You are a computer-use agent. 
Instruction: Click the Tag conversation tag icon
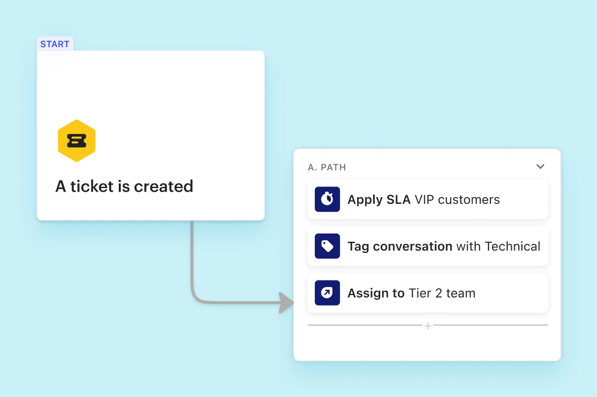(x=327, y=246)
